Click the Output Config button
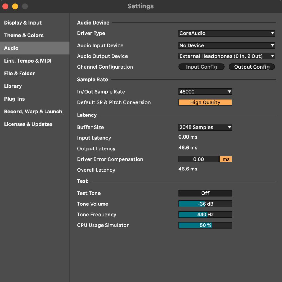282x282 pixels. point(251,67)
